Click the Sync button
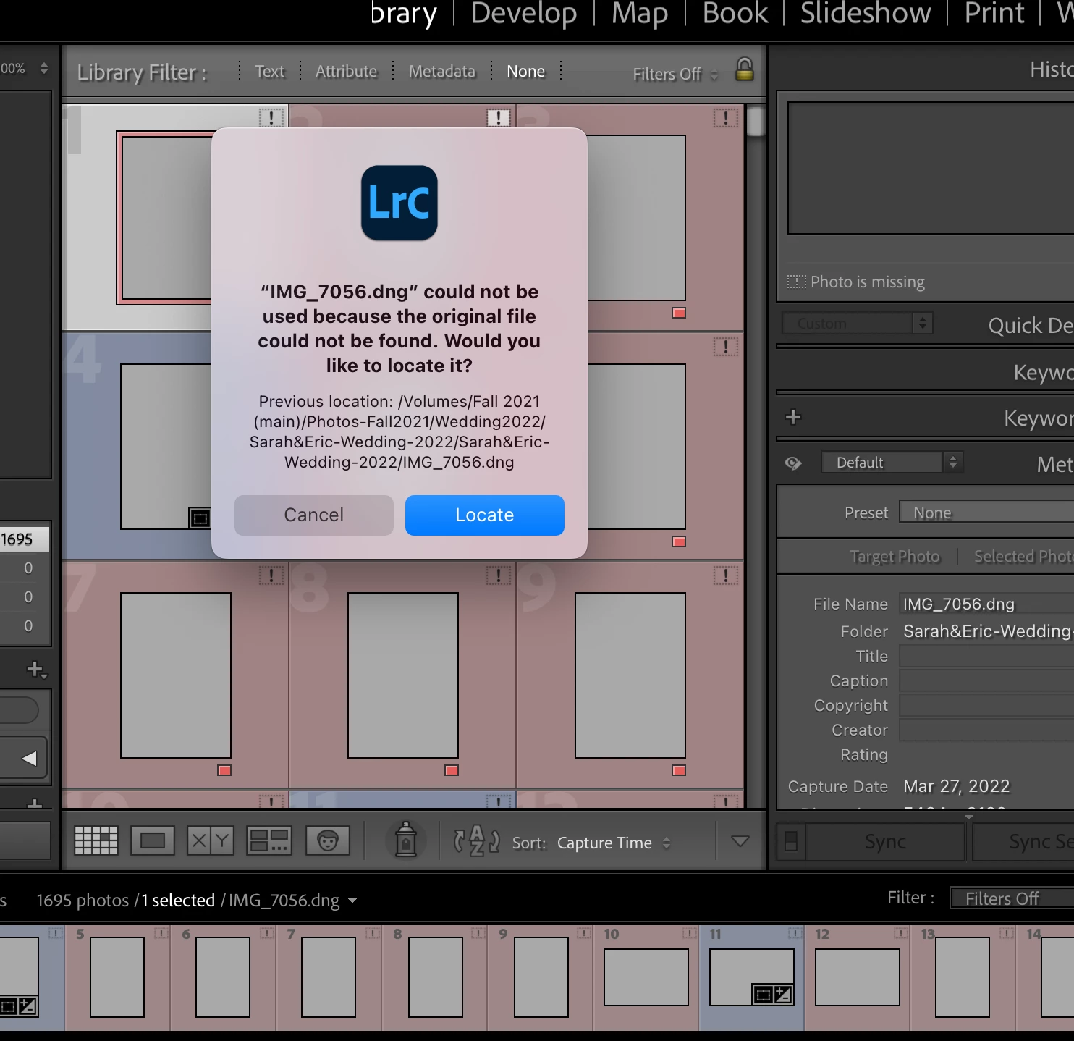This screenshot has width=1074, height=1041. pos(885,841)
